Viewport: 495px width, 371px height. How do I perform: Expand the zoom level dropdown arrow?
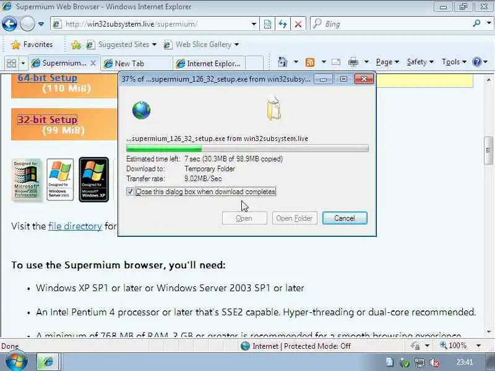click(478, 346)
